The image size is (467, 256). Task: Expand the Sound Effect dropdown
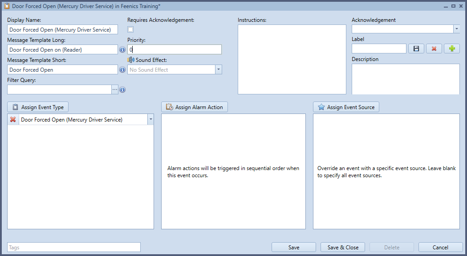(x=218, y=69)
